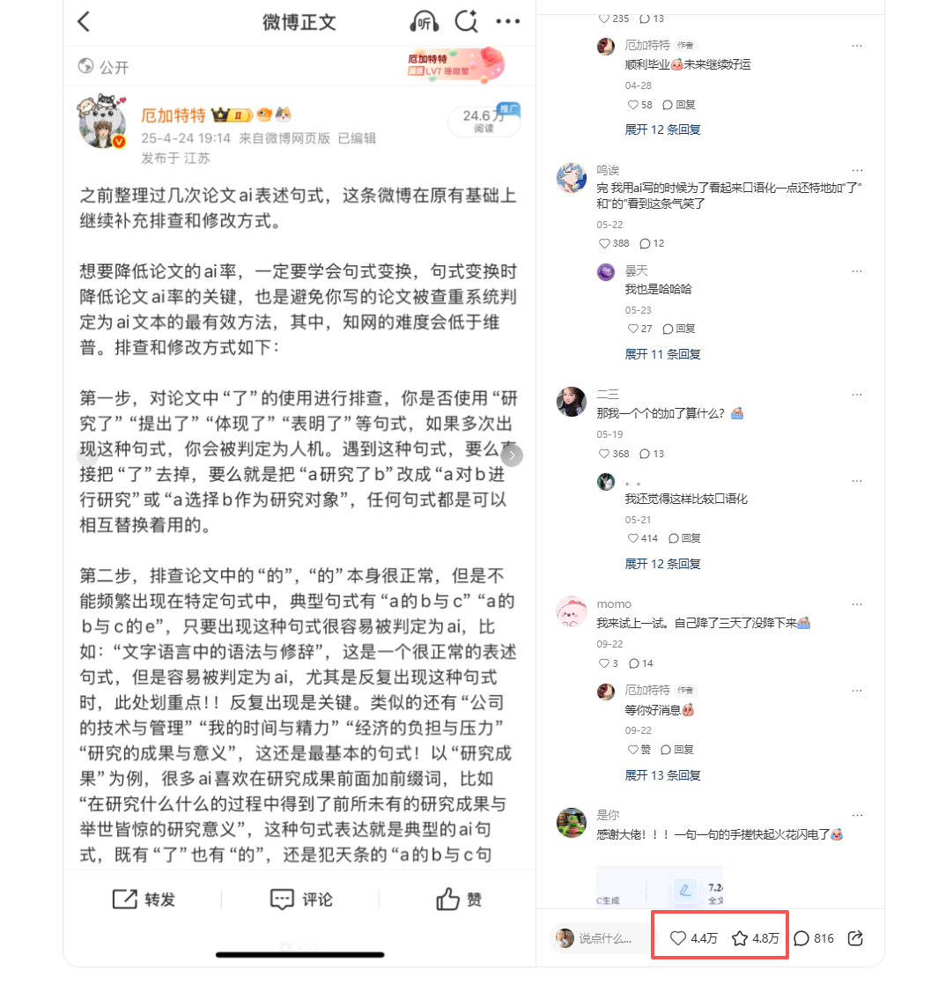Screen dimensions: 938x992
Task: Click 回复 under 我也是哈哈哈 comment
Action: pos(679,329)
